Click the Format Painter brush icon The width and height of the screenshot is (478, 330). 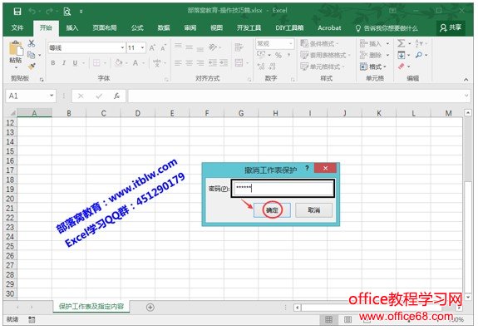coord(32,66)
